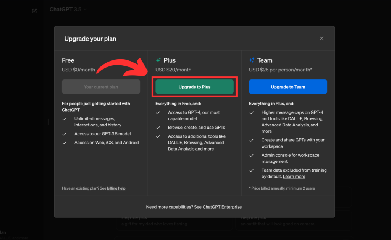
Task: Select the gift for my dad suggestion card
Action: [174, 222]
